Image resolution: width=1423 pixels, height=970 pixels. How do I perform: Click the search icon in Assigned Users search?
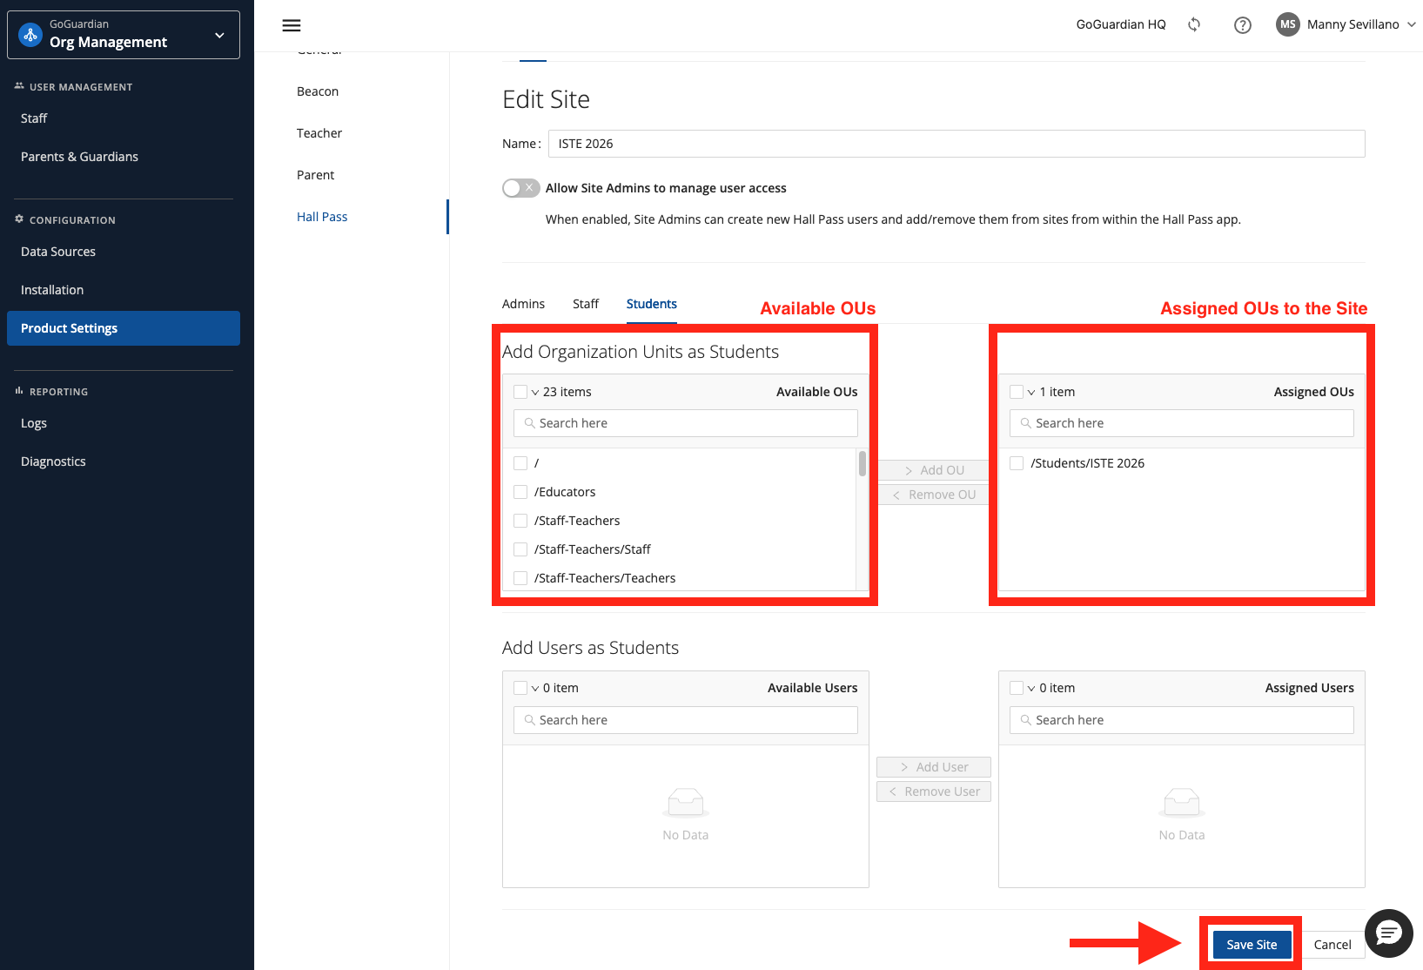(x=1025, y=720)
